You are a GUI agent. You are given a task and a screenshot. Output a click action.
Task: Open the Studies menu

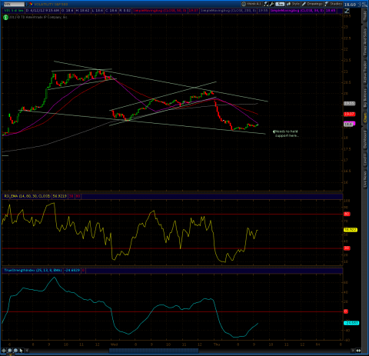click(x=334, y=4)
